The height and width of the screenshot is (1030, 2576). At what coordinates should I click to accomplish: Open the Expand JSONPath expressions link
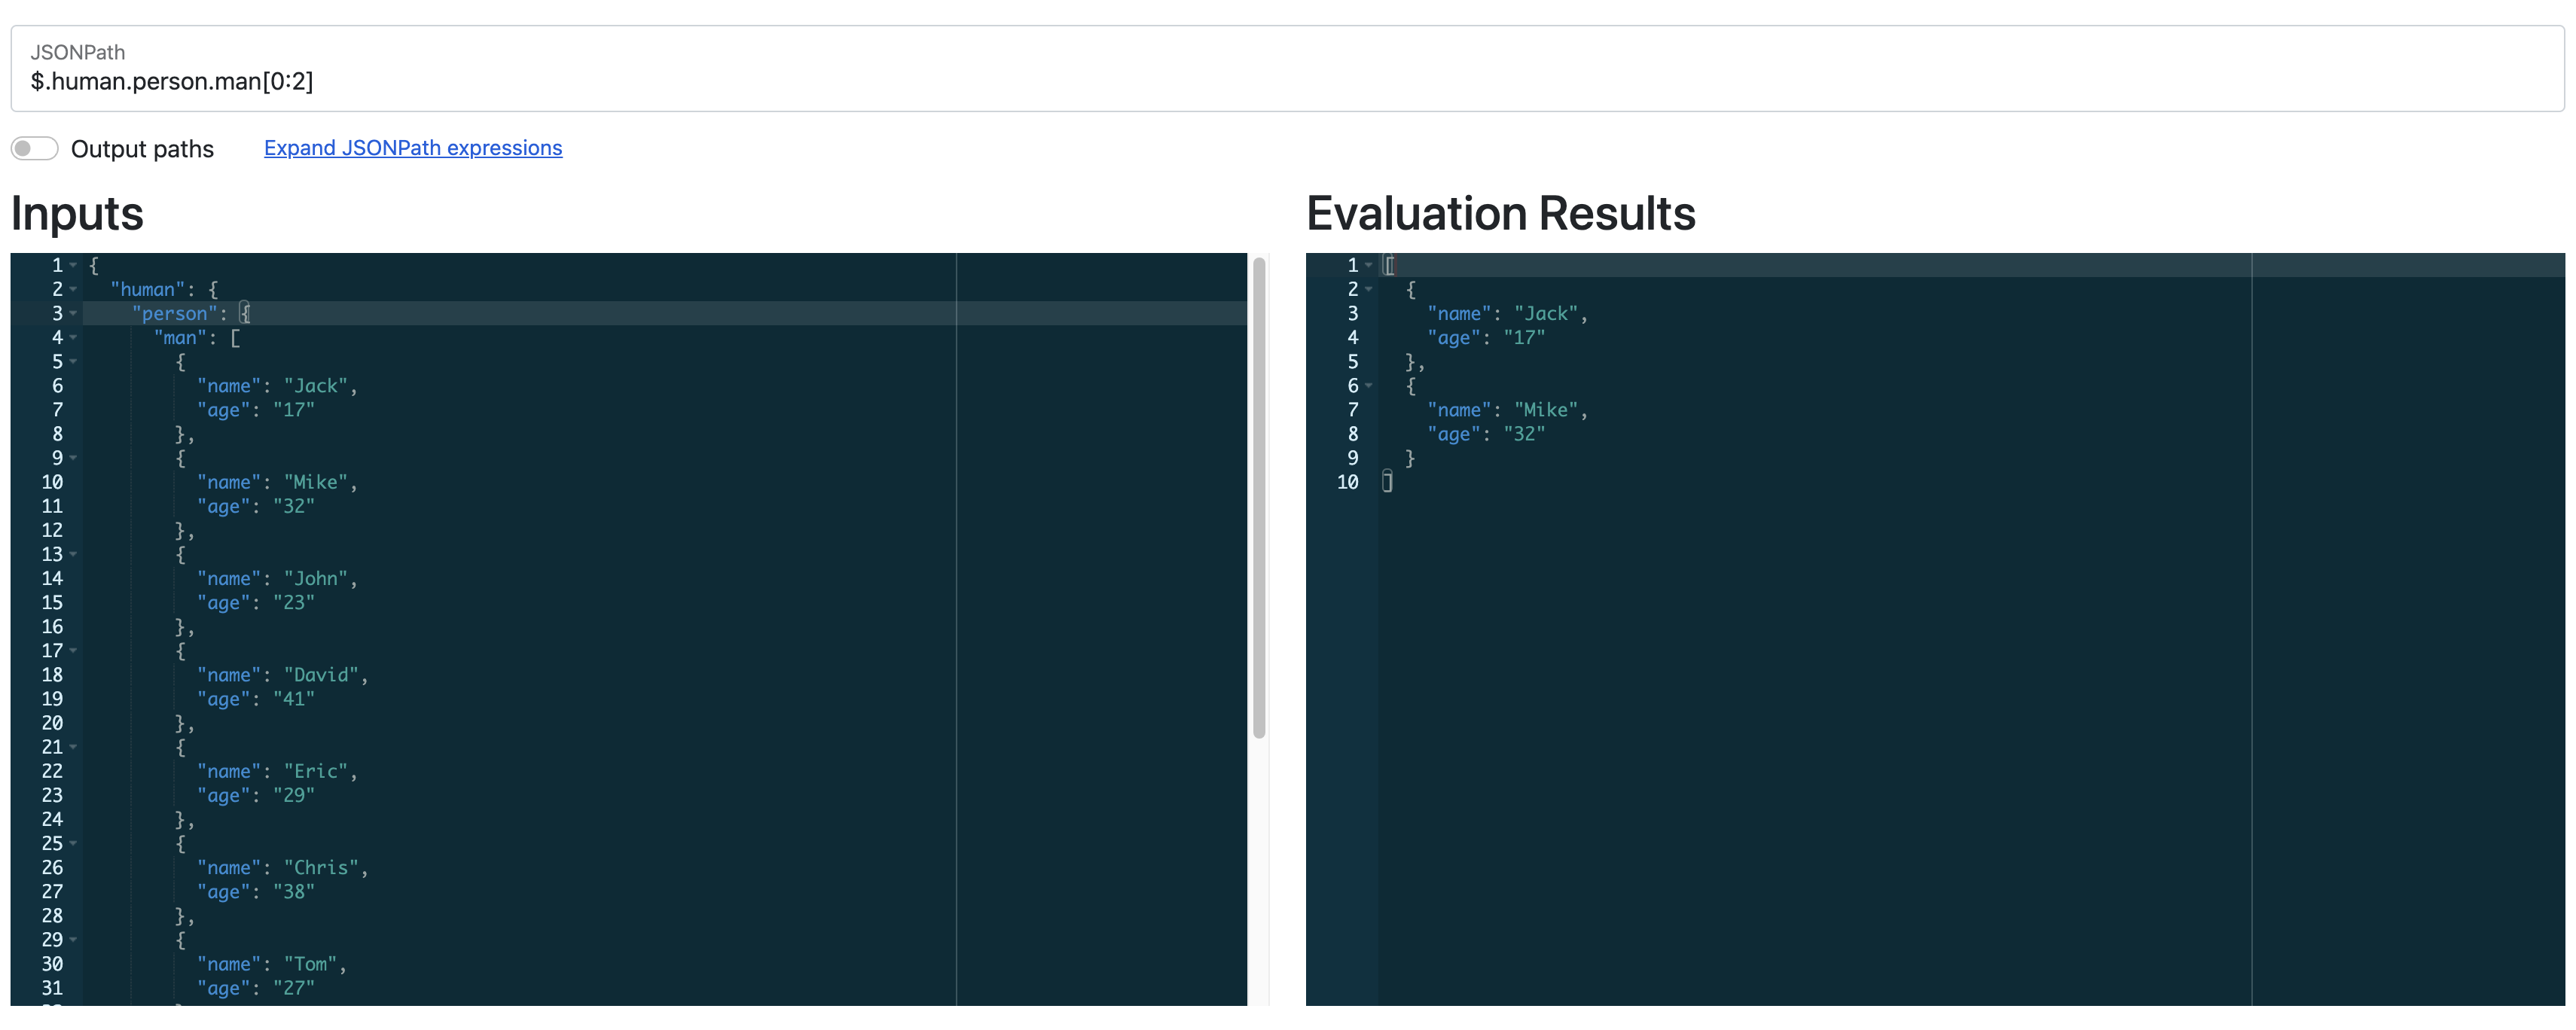pyautogui.click(x=412, y=148)
